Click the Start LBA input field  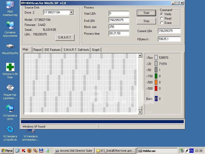click(x=119, y=13)
